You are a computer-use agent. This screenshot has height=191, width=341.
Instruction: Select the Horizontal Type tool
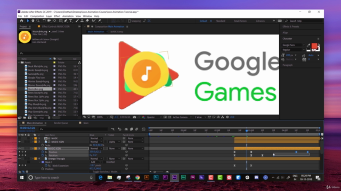(x=71, y=21)
